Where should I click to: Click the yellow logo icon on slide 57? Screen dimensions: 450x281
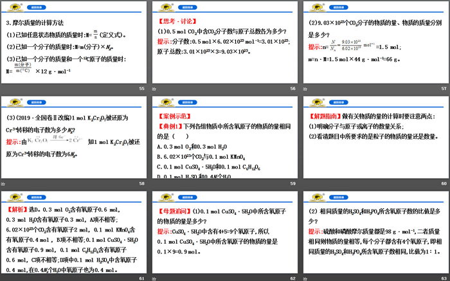coord(318,7)
